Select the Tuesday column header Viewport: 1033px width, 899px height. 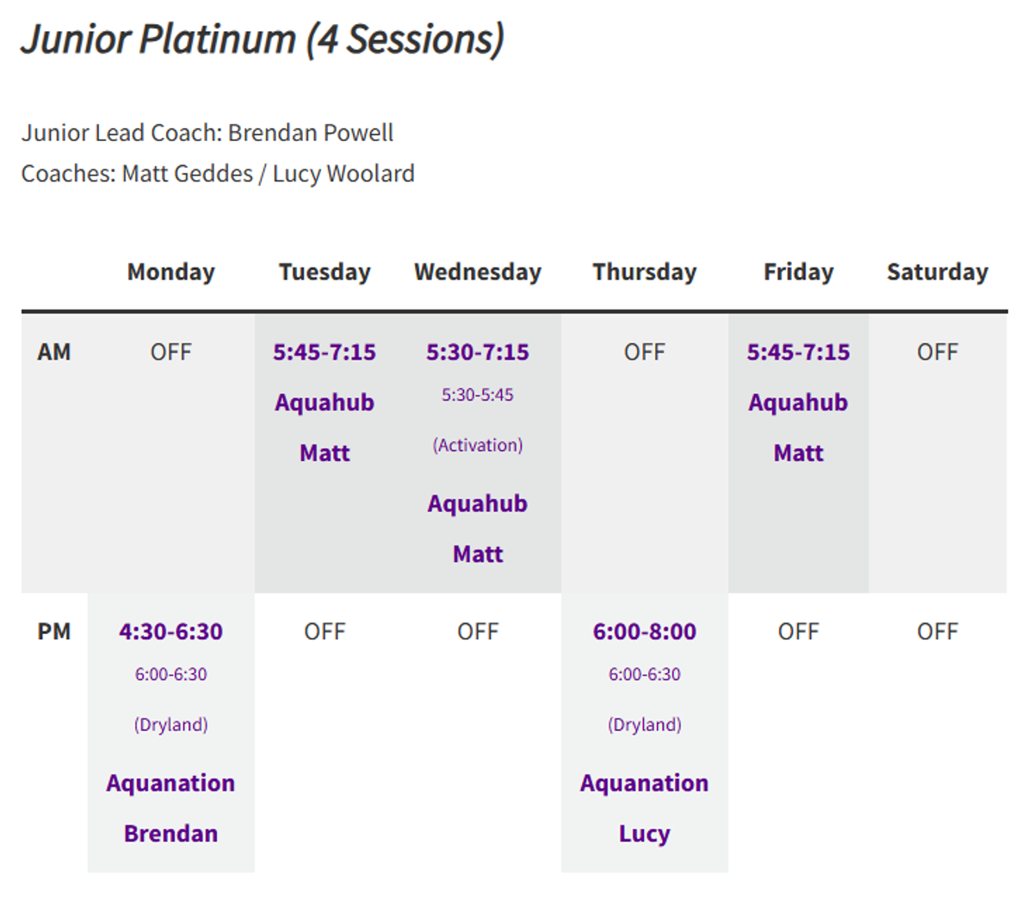(x=325, y=272)
